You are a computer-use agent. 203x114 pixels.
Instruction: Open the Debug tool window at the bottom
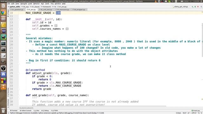pyautogui.click(x=45, y=111)
